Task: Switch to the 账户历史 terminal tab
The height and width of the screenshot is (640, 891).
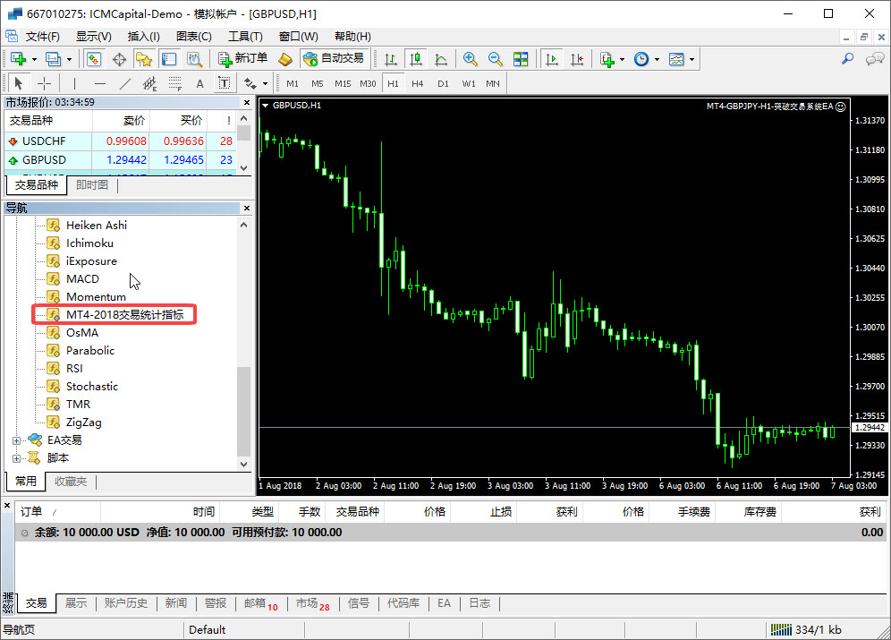Action: point(125,603)
